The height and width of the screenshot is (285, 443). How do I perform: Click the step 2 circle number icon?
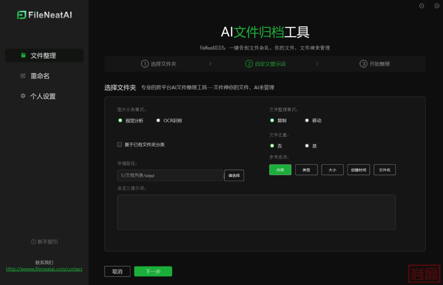point(249,64)
